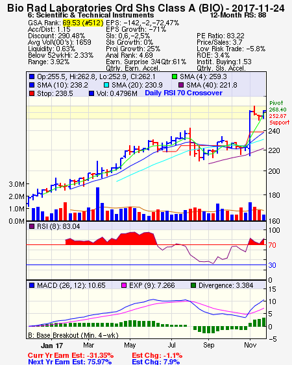Click the purple RSI (8) legend swatch
Screen dimensions: 292x365
point(32,226)
